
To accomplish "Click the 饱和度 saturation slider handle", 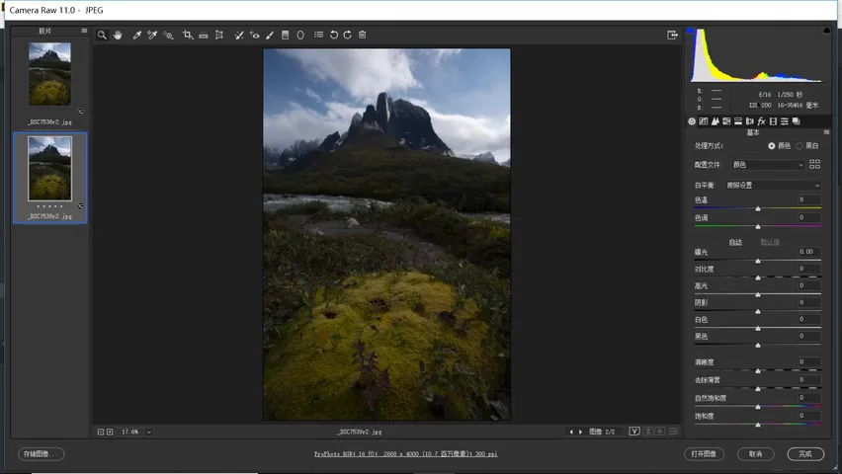I will point(758,425).
